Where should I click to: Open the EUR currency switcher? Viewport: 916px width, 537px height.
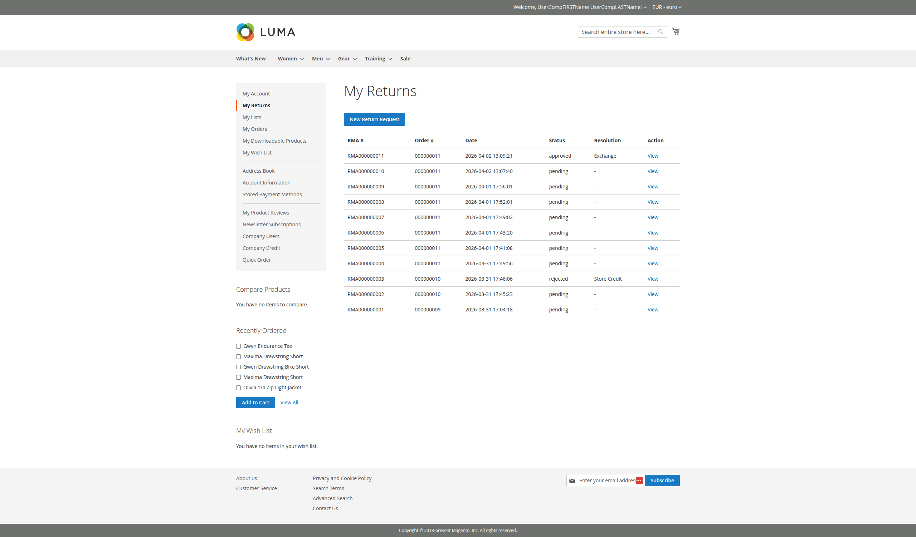coord(667,7)
